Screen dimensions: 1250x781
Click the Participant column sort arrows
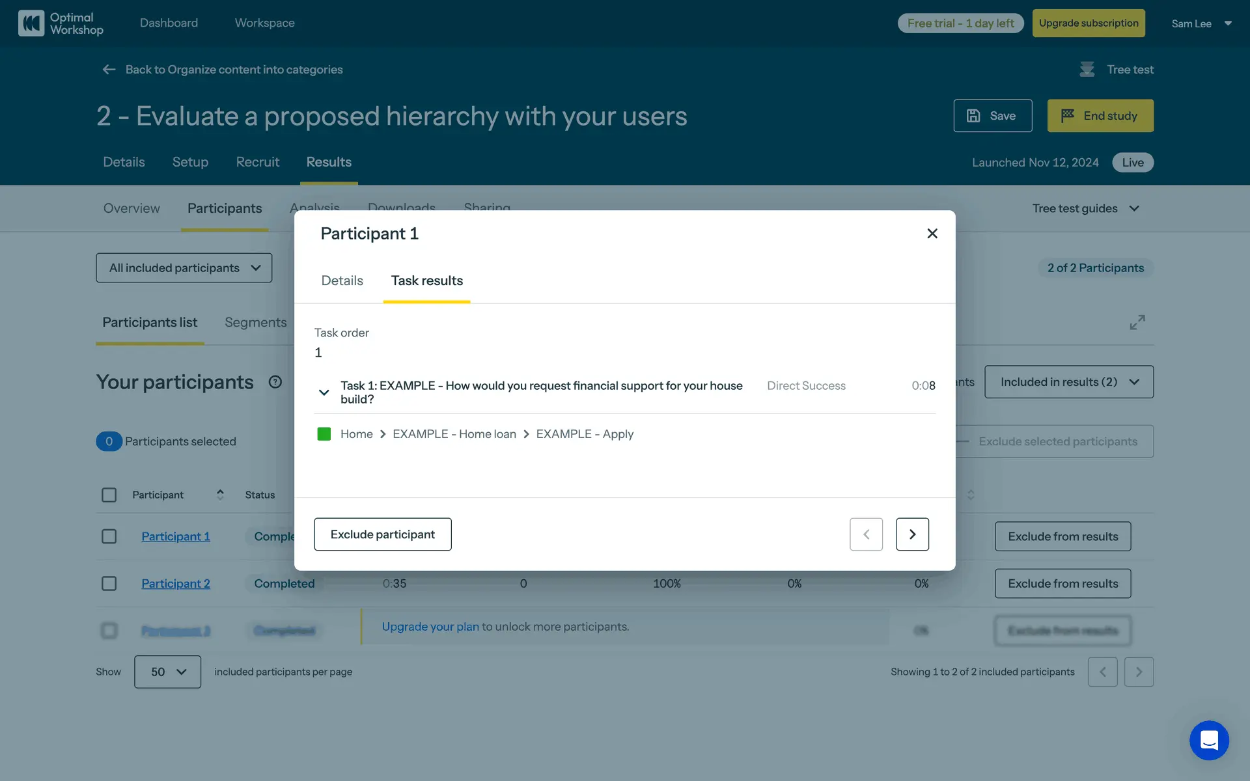(220, 495)
